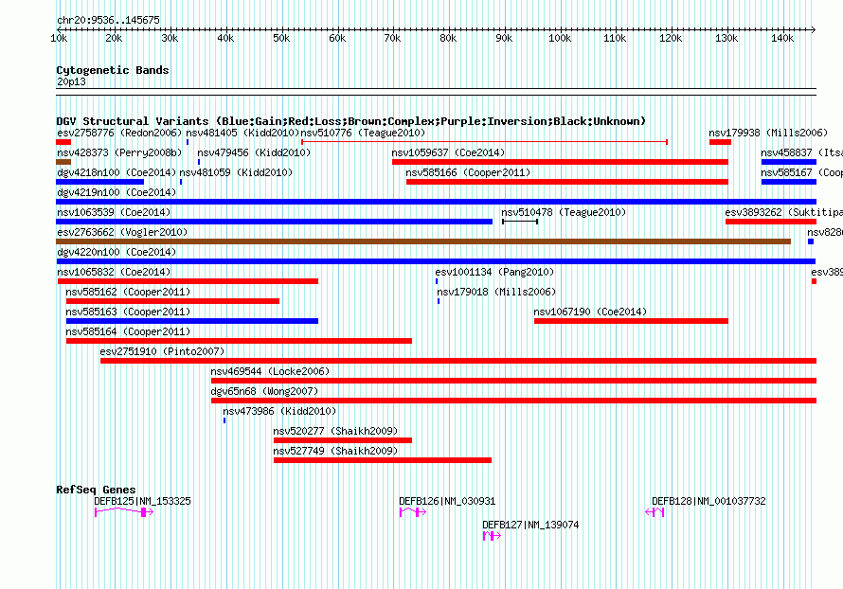This screenshot has height=589, width=843.
Task: Click the 50k ruler tick label
Action: 281,38
